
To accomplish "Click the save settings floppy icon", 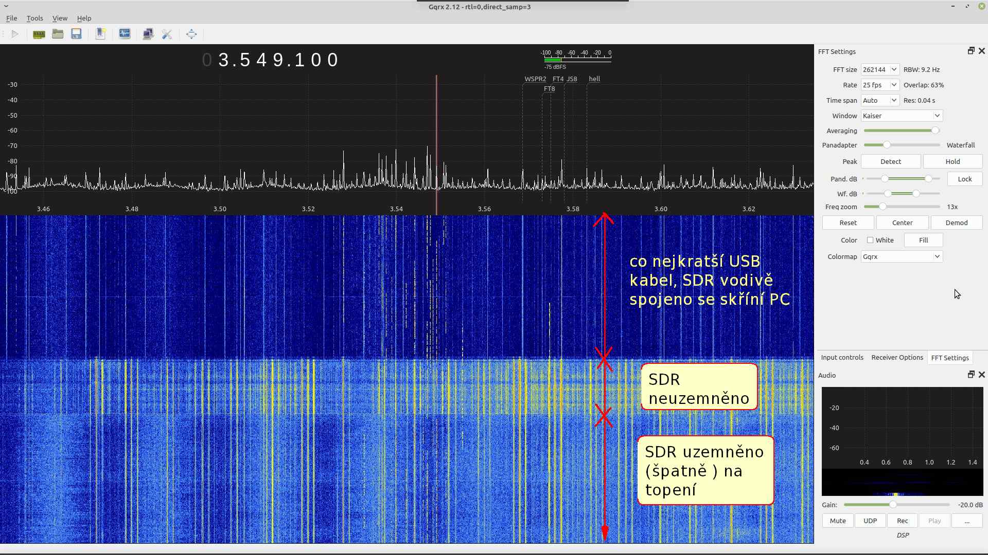I will pos(76,34).
